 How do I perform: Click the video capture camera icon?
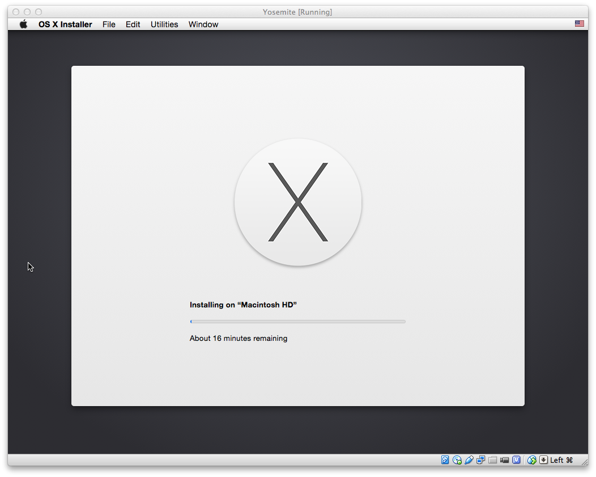click(504, 460)
